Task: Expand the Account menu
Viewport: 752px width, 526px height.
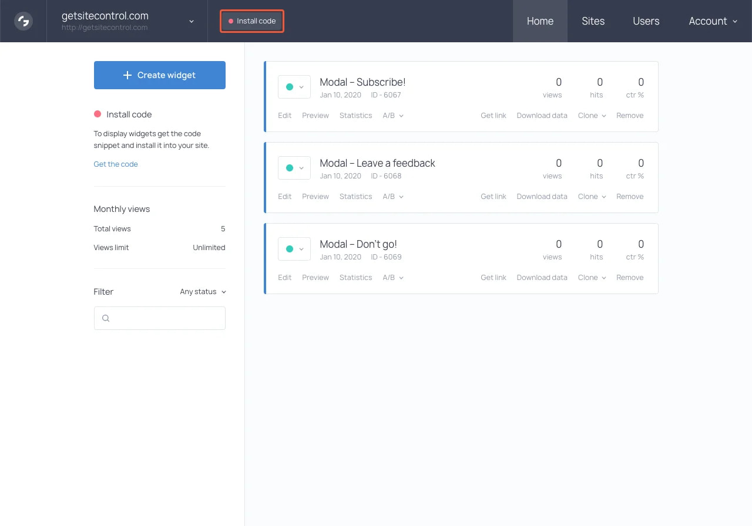Action: pos(713,21)
